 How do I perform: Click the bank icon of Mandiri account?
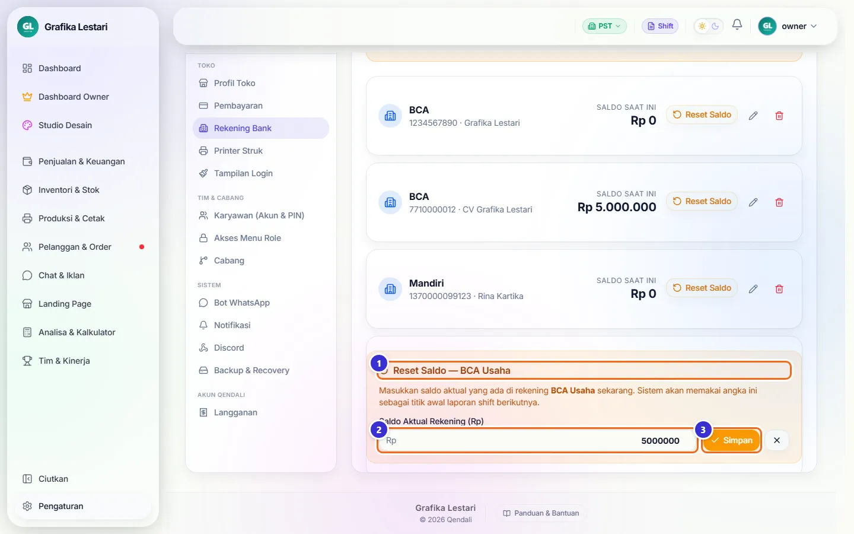[390, 289]
